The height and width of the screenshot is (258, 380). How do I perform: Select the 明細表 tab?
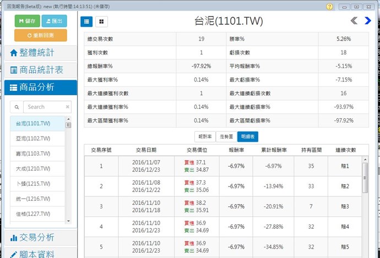(x=247, y=136)
